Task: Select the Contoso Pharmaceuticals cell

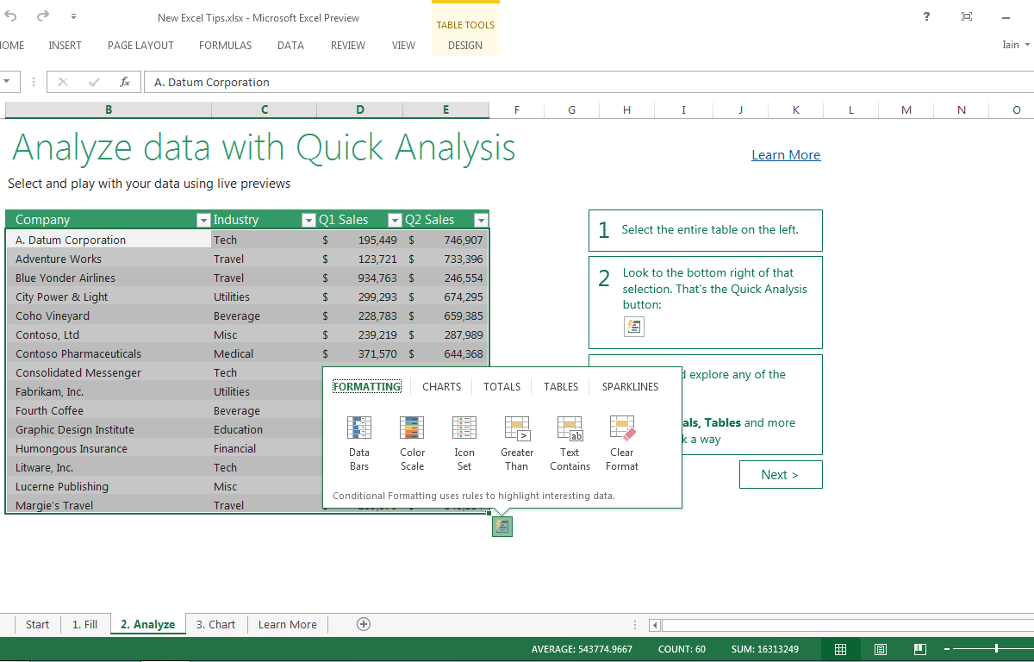Action: (x=109, y=353)
